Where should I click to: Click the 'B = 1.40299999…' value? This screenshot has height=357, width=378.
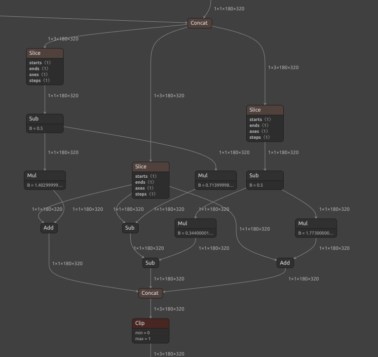point(45,185)
